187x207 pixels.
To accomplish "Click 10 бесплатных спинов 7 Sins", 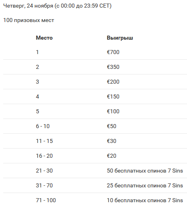I will pos(145,200).
